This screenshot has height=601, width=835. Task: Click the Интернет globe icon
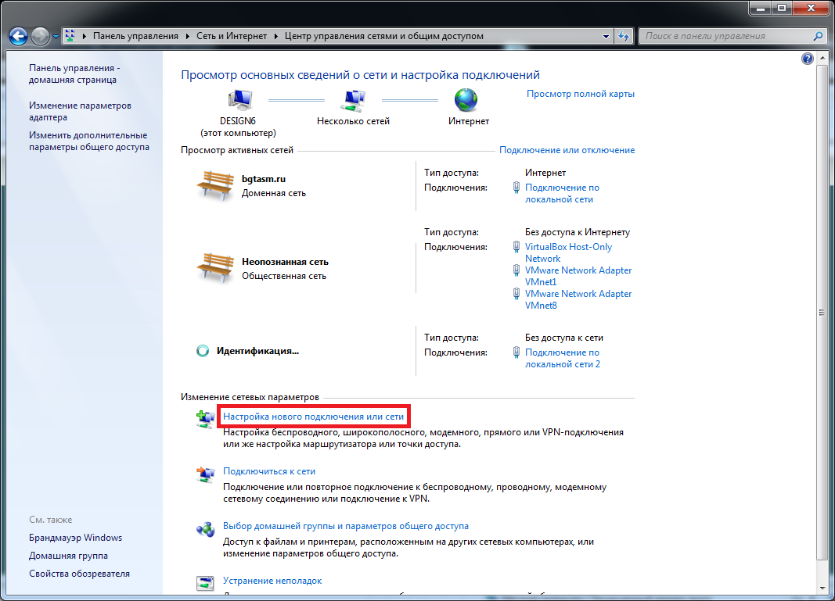(466, 100)
